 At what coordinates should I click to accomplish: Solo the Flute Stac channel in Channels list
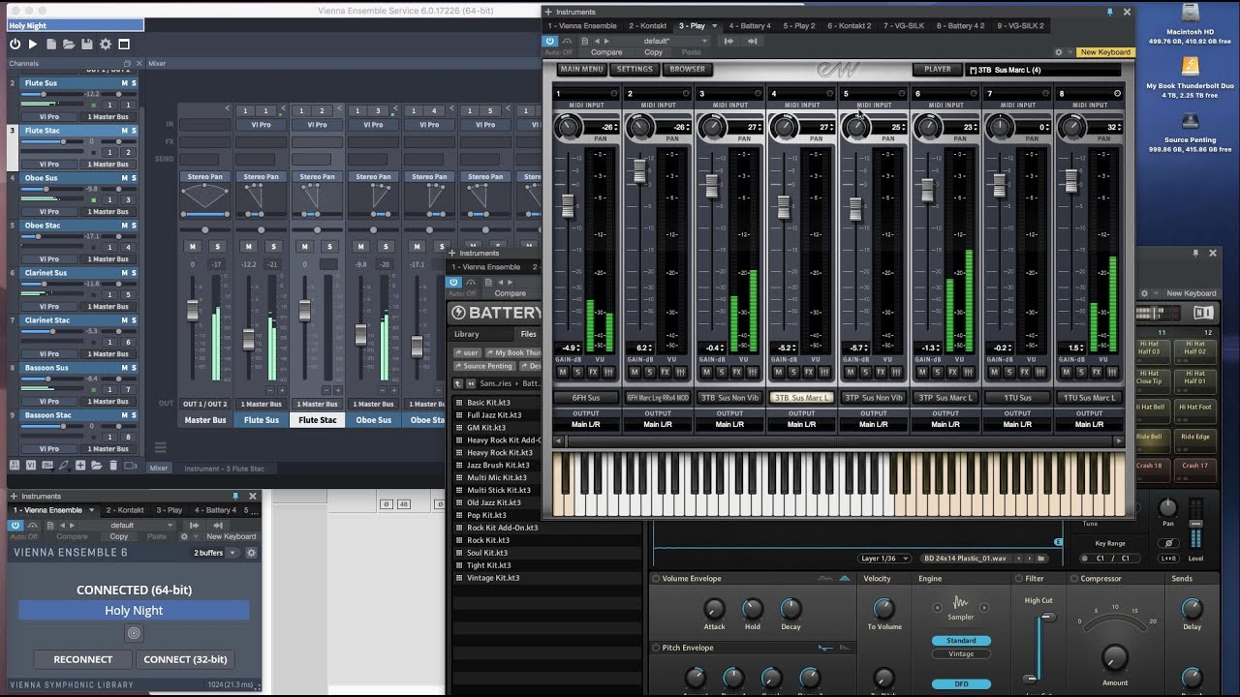coord(134,131)
